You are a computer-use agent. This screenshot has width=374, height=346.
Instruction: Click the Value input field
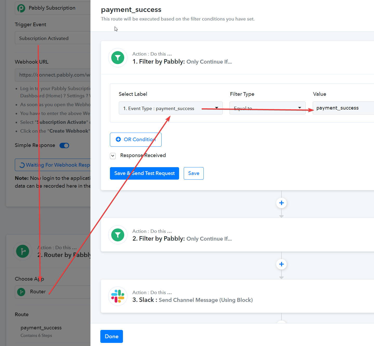click(343, 108)
